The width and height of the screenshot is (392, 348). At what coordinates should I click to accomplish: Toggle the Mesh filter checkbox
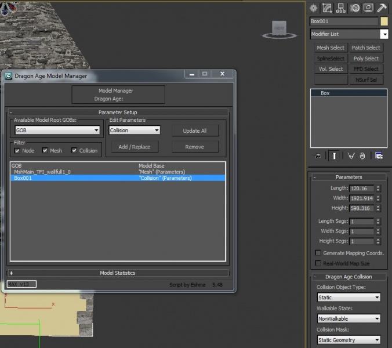point(45,151)
